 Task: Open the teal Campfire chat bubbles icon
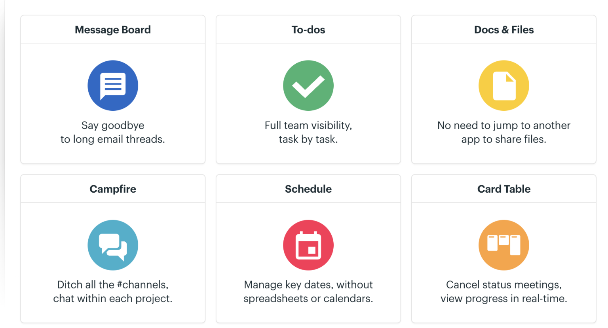point(113,245)
